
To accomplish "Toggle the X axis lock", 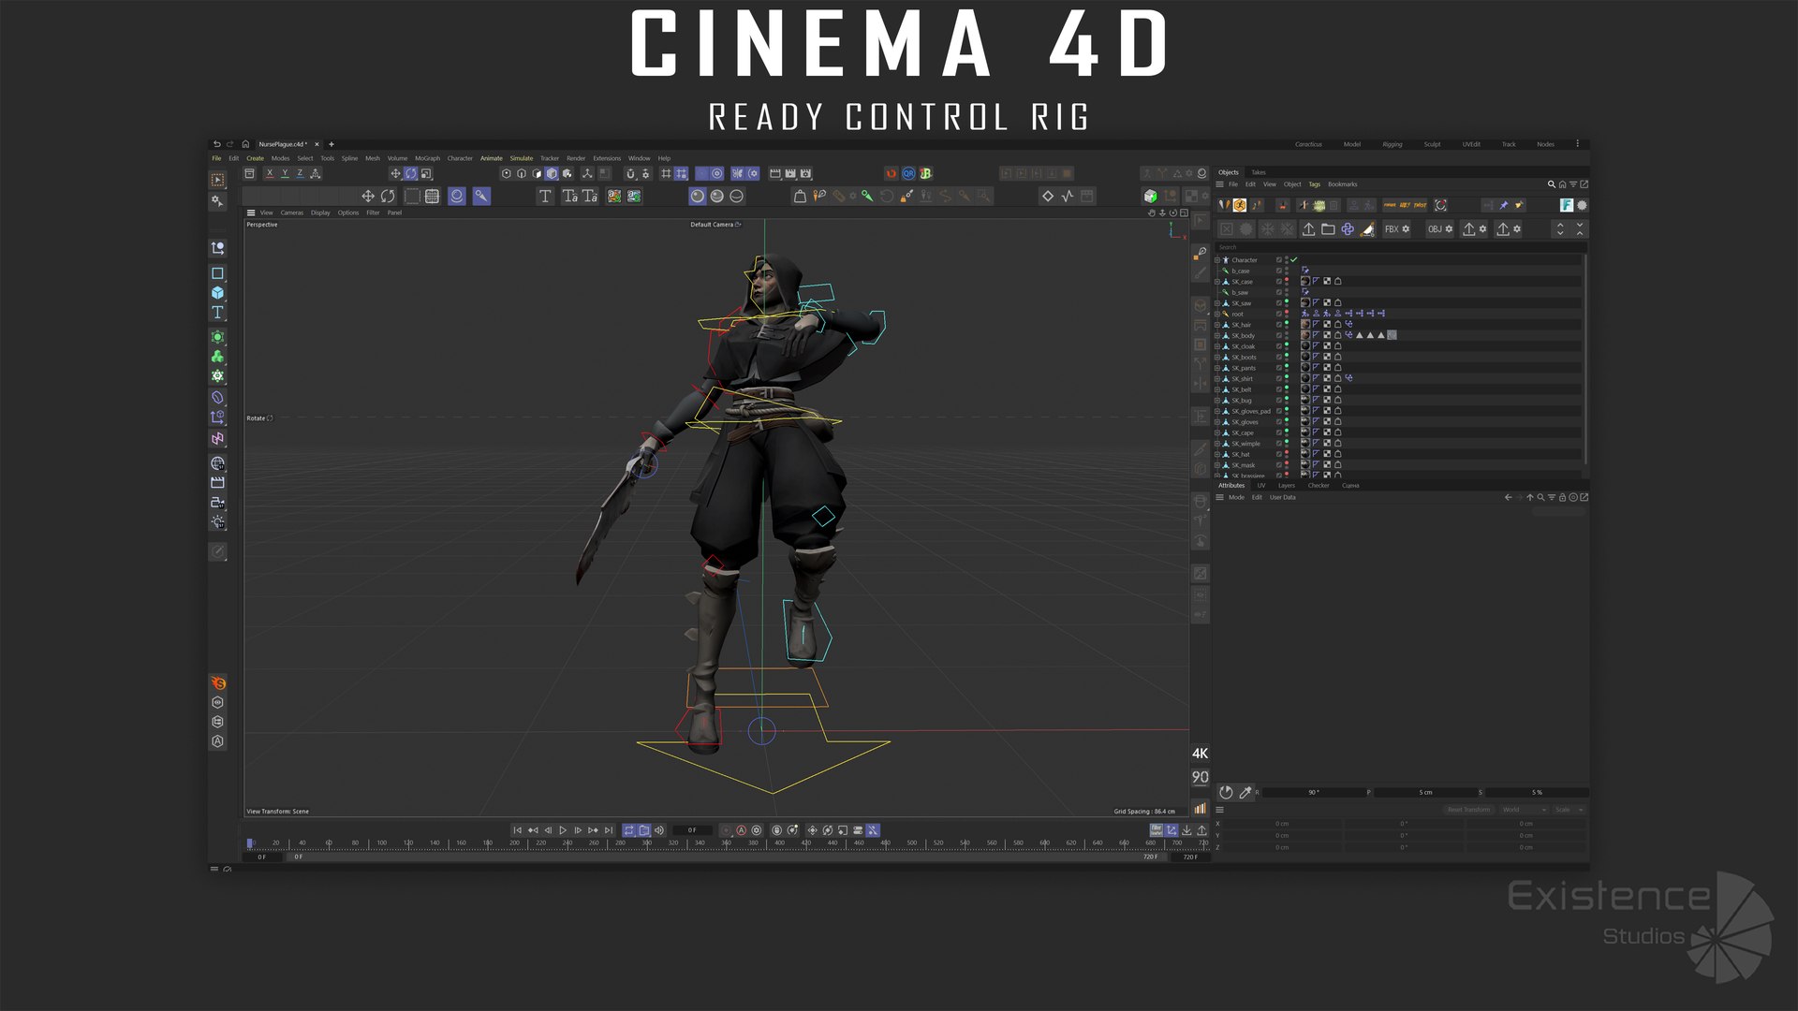I will (270, 173).
